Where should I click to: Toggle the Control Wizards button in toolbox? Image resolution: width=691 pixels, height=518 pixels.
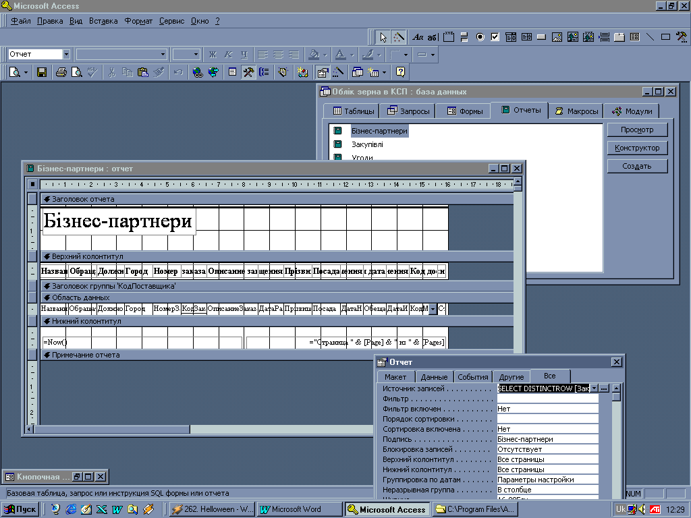[x=399, y=37]
